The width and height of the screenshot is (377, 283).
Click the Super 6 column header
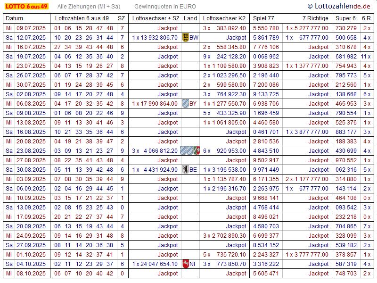click(x=345, y=18)
